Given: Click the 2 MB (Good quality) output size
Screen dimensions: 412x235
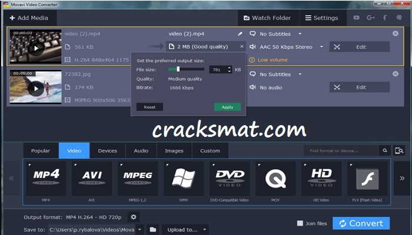Looking at the screenshot, I should pyautogui.click(x=202, y=46).
